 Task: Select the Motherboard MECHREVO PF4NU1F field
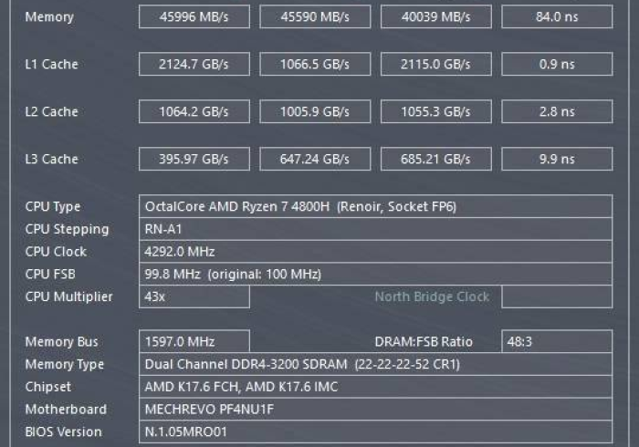click(375, 410)
